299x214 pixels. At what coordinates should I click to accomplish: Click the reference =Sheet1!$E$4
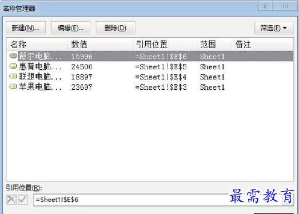click(161, 77)
